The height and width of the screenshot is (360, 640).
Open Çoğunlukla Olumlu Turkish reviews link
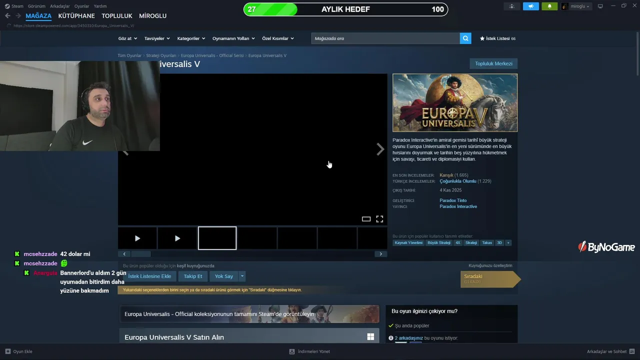point(457,181)
